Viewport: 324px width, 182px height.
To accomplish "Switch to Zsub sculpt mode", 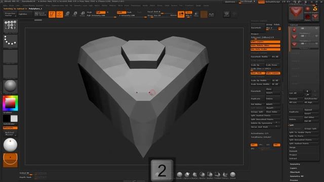I will click(130, 12).
